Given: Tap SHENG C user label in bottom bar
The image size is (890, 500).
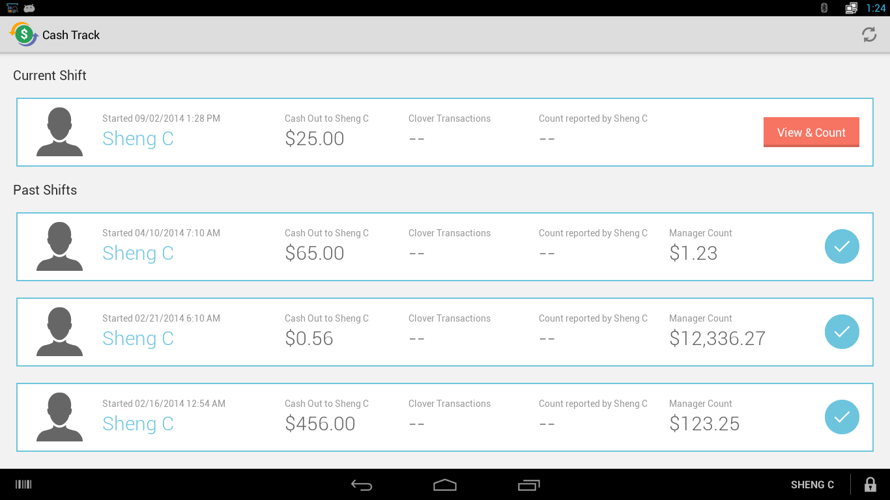Looking at the screenshot, I should pos(812,485).
